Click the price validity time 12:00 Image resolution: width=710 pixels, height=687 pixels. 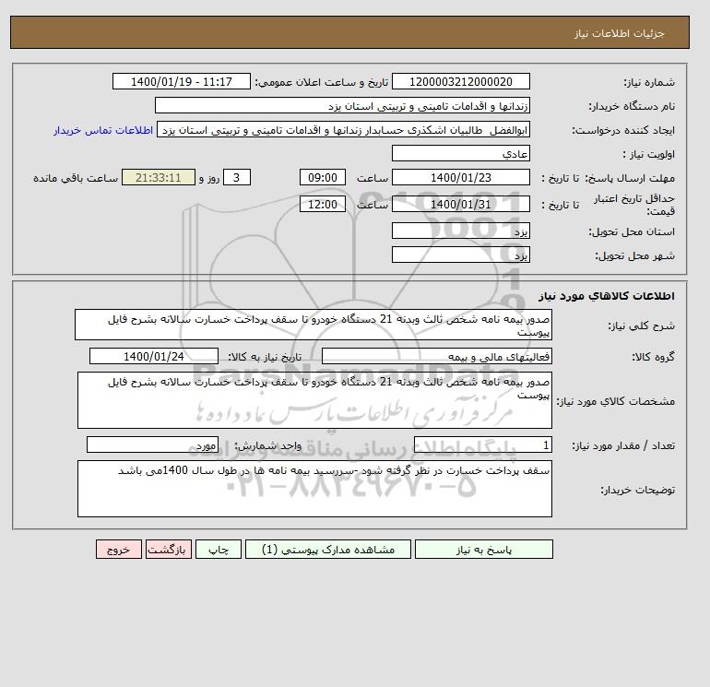tap(323, 204)
